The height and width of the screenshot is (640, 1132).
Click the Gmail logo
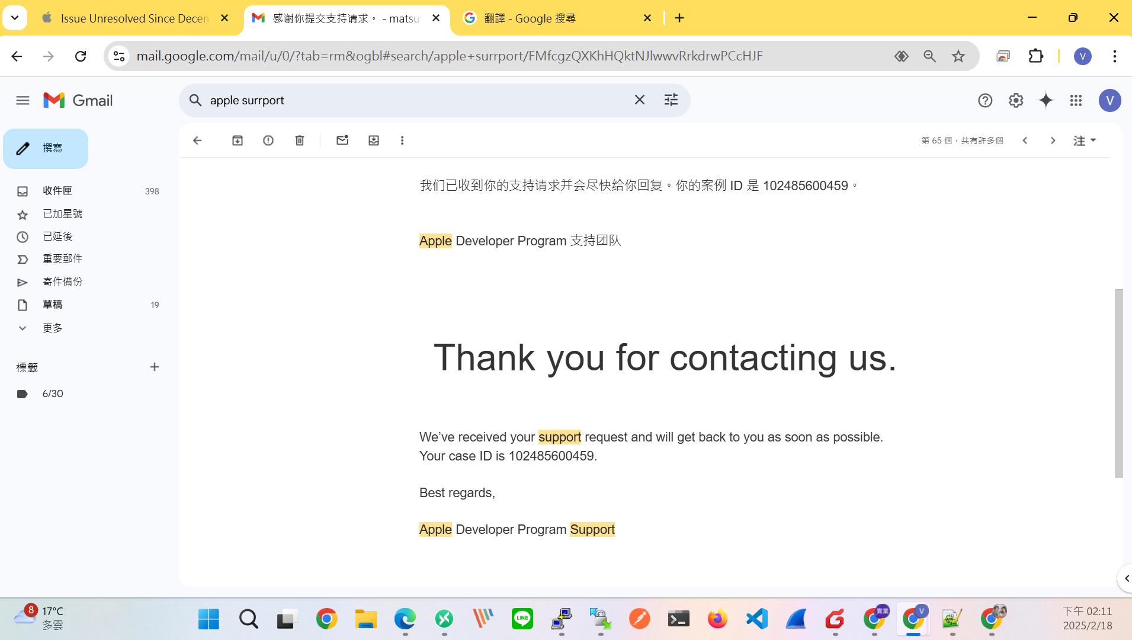(x=78, y=101)
